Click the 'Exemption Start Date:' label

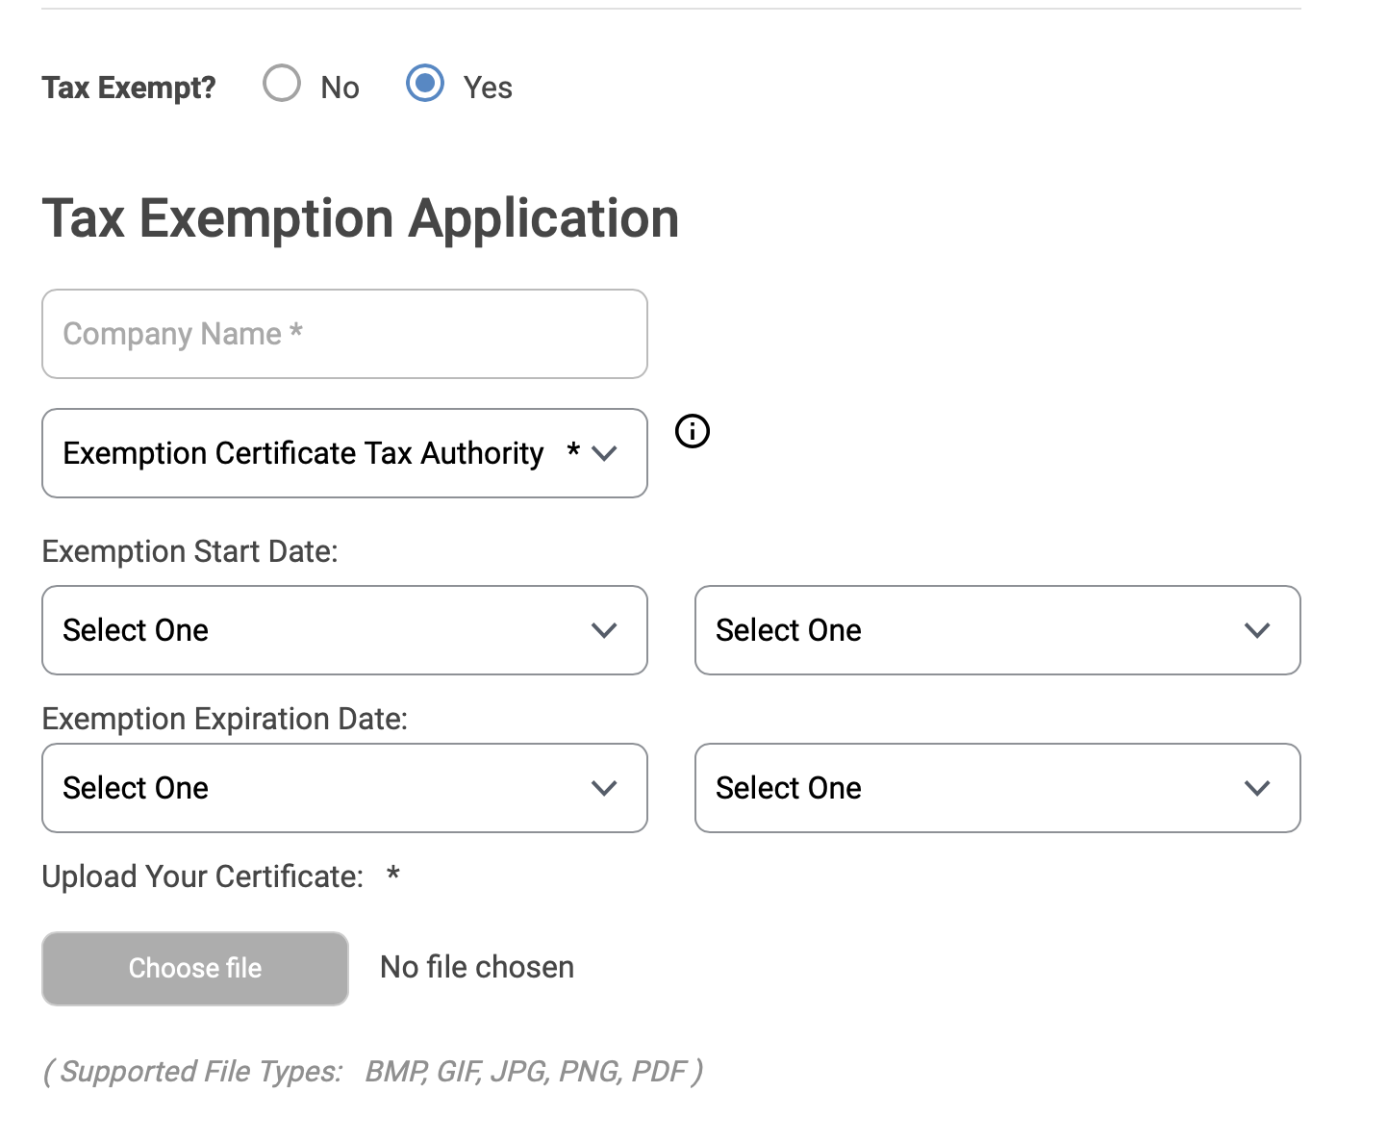[x=190, y=551]
